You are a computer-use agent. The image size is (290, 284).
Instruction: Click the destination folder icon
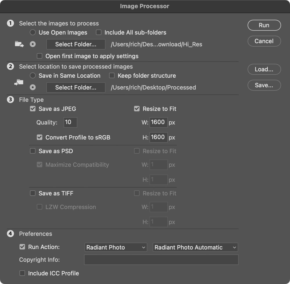point(19,83)
